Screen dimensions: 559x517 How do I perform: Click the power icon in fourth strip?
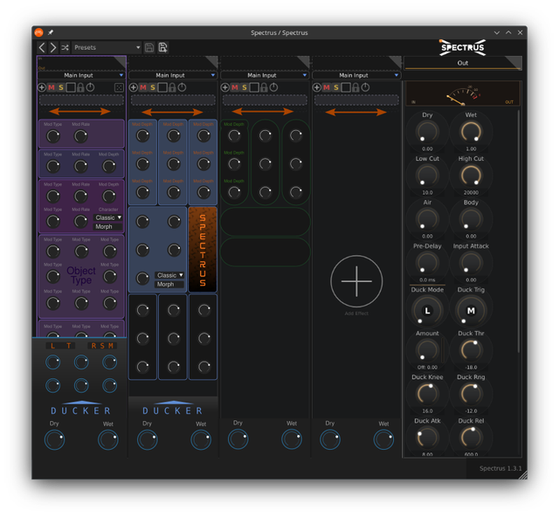(365, 87)
